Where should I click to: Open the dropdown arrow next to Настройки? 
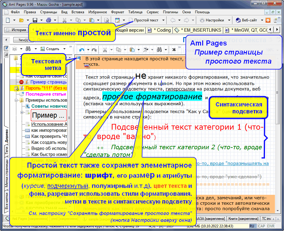click(229, 20)
